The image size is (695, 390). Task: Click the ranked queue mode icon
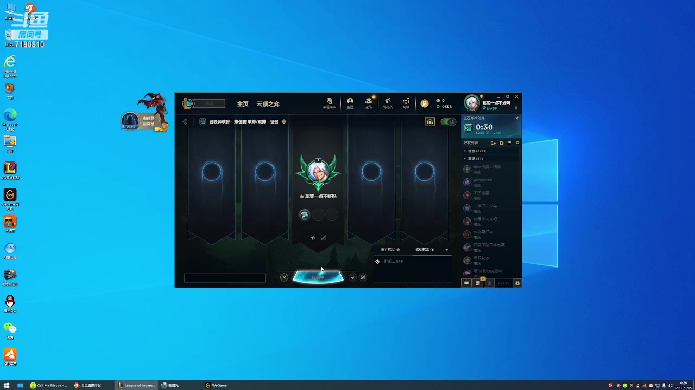click(203, 122)
